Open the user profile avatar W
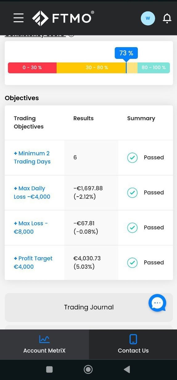The height and width of the screenshot is (380, 177). pyautogui.click(x=148, y=18)
